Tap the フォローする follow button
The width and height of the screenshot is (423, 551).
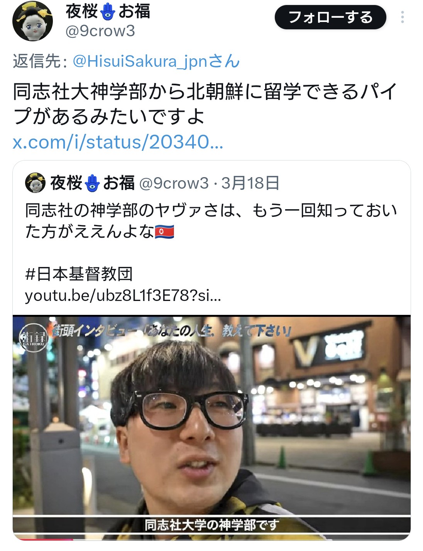(x=330, y=17)
